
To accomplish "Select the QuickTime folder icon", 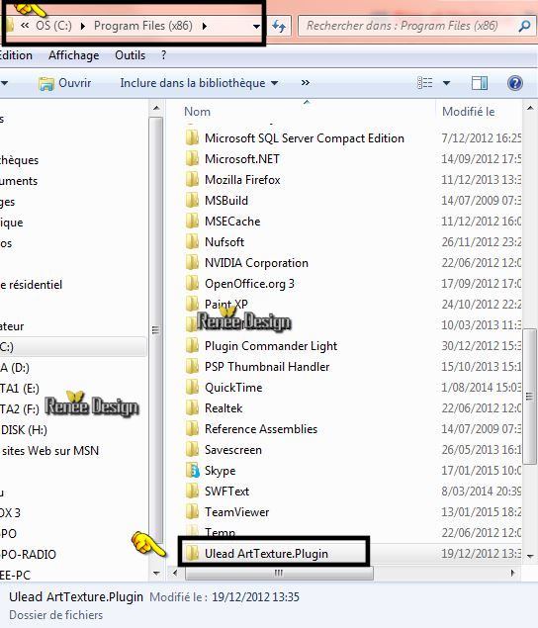I will pyautogui.click(x=192, y=388).
